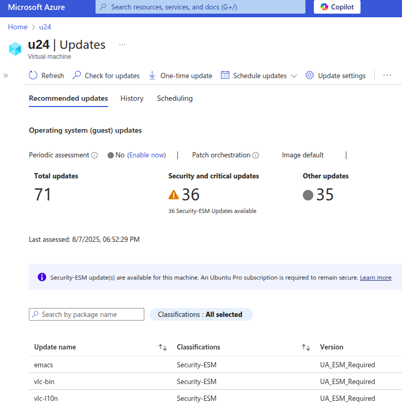Click the Last assessed timestamp text
The image size is (402, 404).
coord(84,240)
